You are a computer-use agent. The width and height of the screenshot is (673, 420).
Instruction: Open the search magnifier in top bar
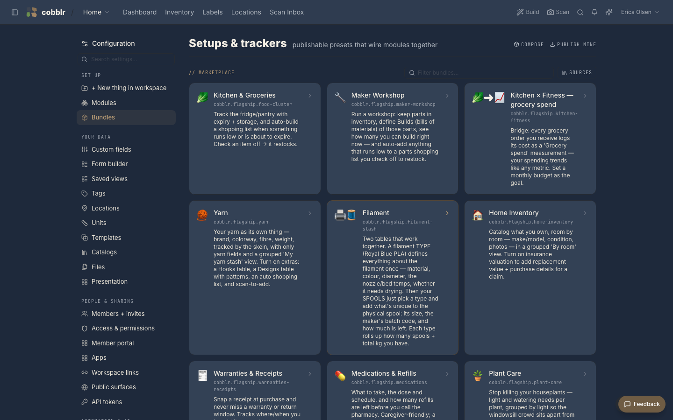pos(580,12)
